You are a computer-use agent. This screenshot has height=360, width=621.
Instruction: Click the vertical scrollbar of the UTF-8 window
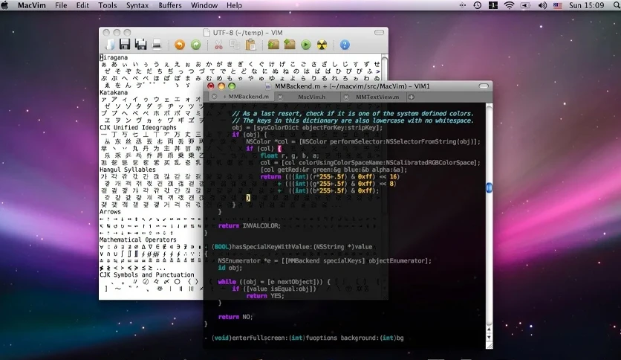pyautogui.click(x=384, y=68)
